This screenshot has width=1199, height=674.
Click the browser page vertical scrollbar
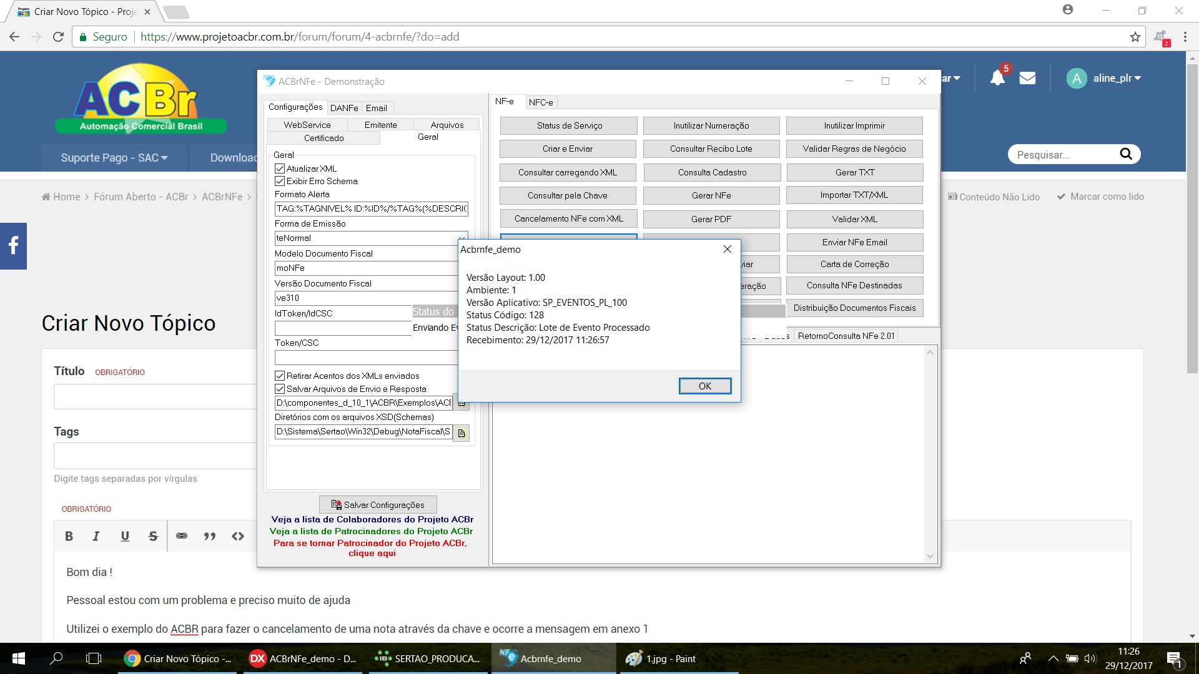[1192, 218]
